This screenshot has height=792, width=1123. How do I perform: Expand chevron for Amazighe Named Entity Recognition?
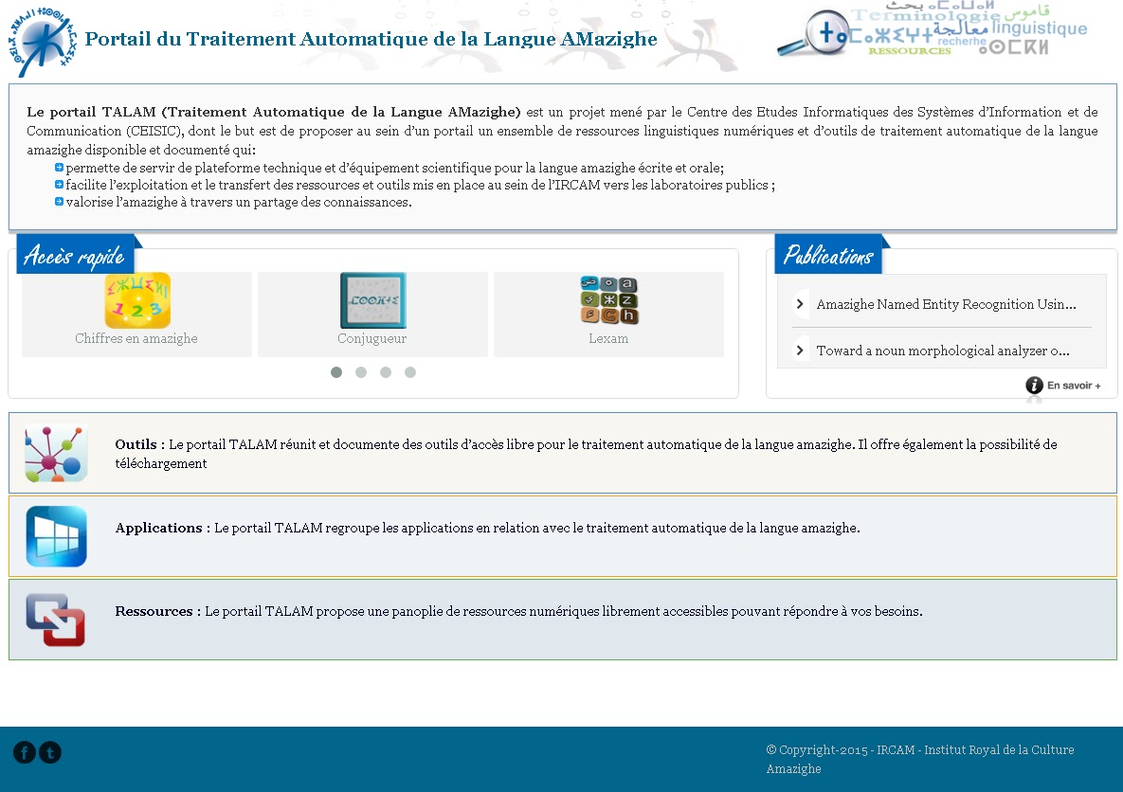coord(800,304)
